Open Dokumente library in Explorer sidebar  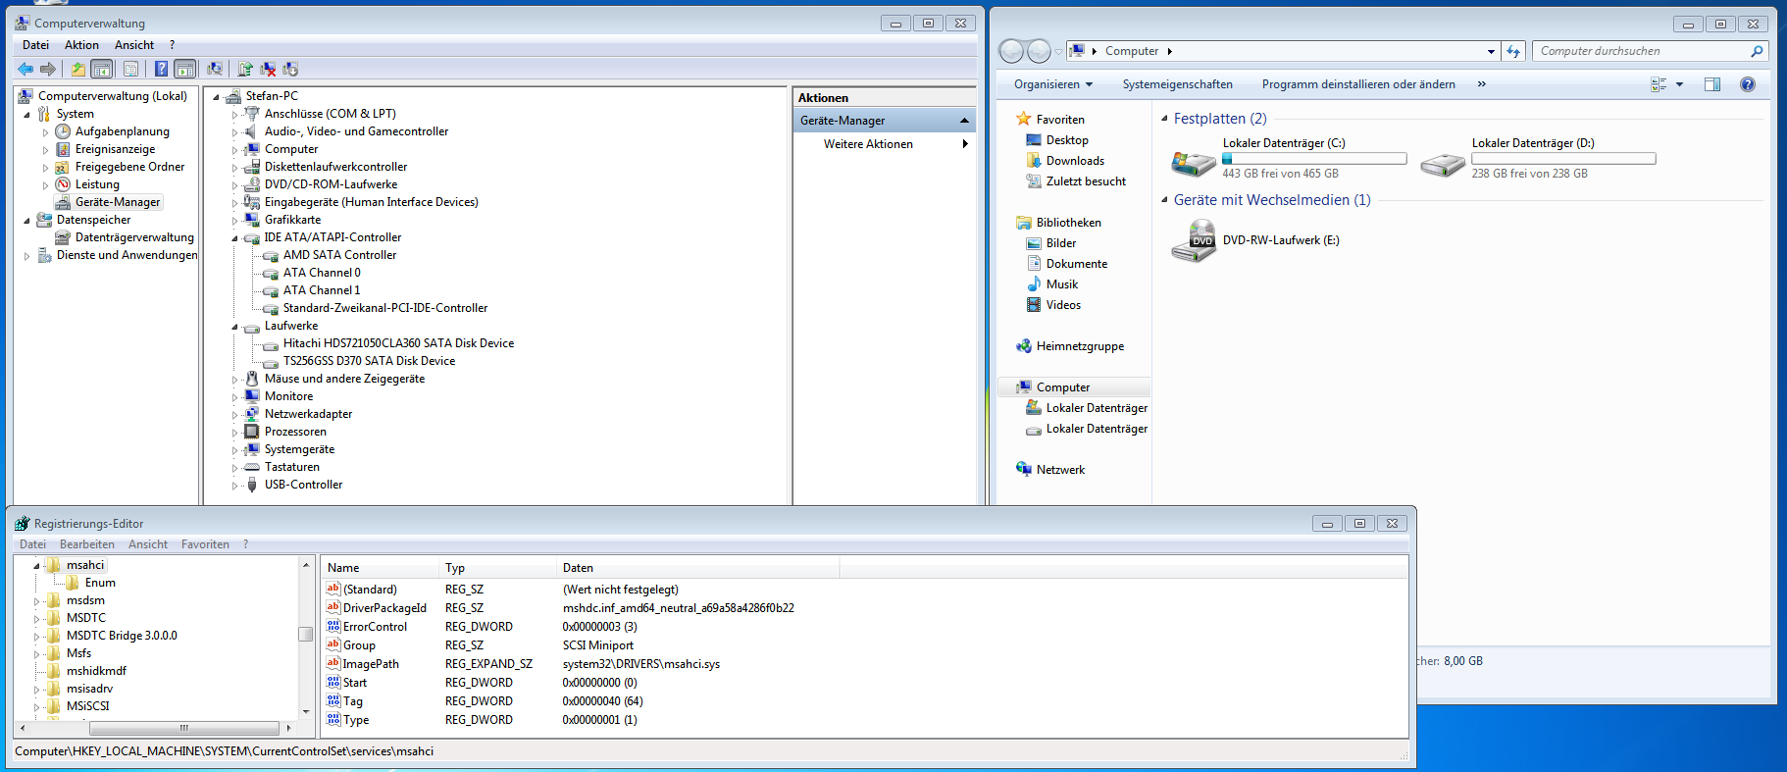pyautogui.click(x=1076, y=264)
